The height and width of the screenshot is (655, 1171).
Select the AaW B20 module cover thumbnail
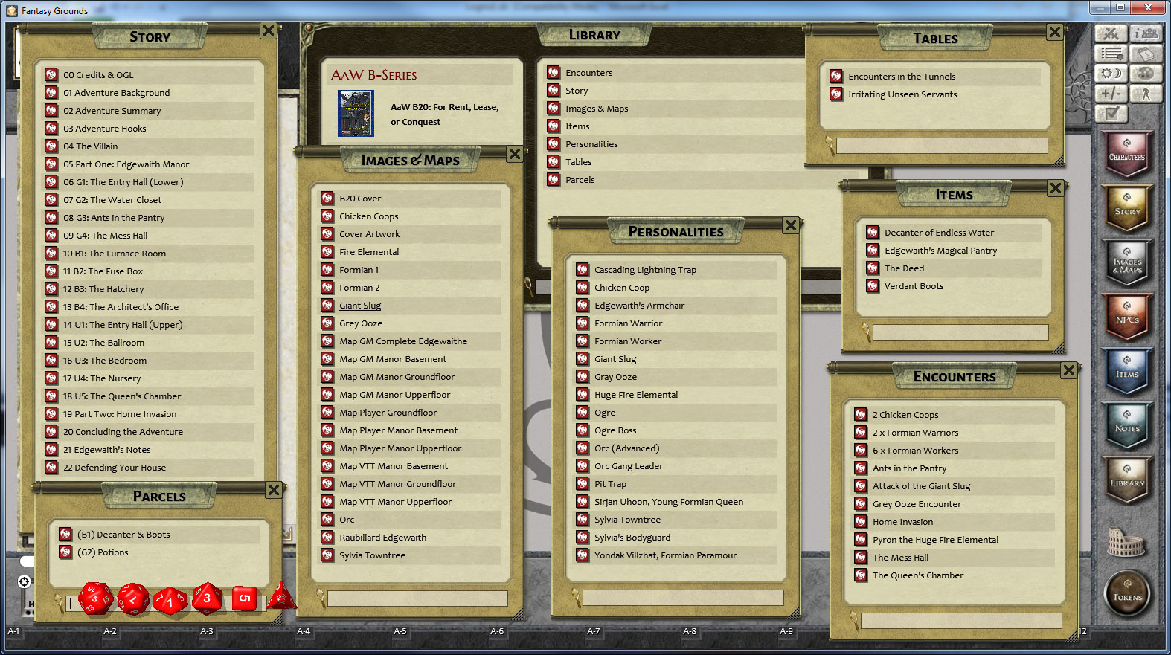356,114
